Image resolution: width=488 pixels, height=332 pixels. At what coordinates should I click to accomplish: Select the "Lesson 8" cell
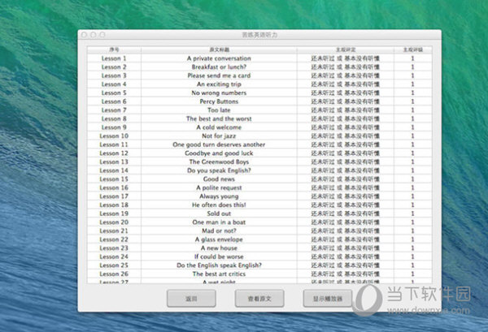coord(114,119)
